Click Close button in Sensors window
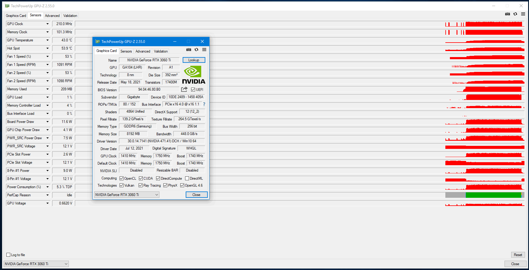 [x=515, y=264]
